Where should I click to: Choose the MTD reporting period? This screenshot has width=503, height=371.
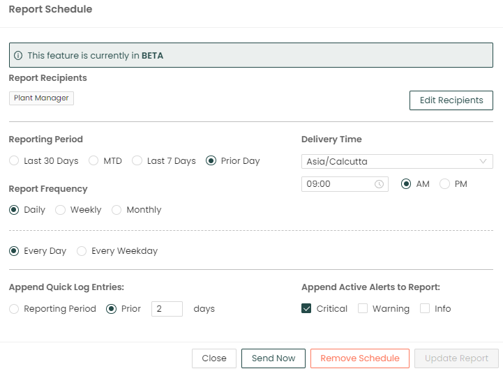pyautogui.click(x=93, y=160)
